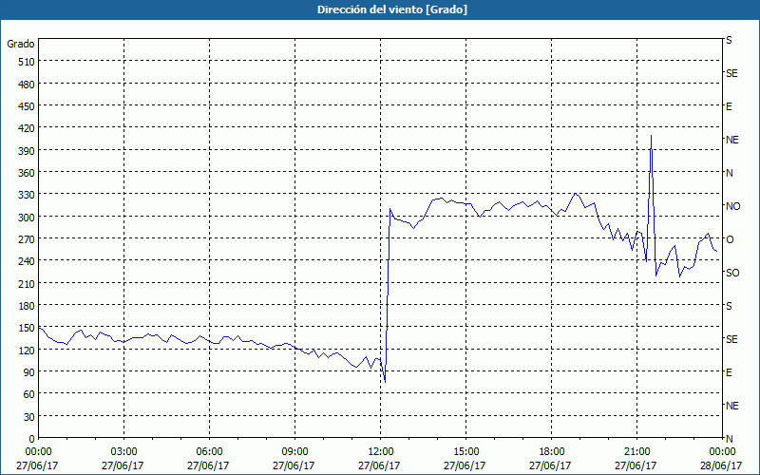Screen dimensions: 760x475
Task: Click the wind direction spike peak near 410
Action: [651, 136]
